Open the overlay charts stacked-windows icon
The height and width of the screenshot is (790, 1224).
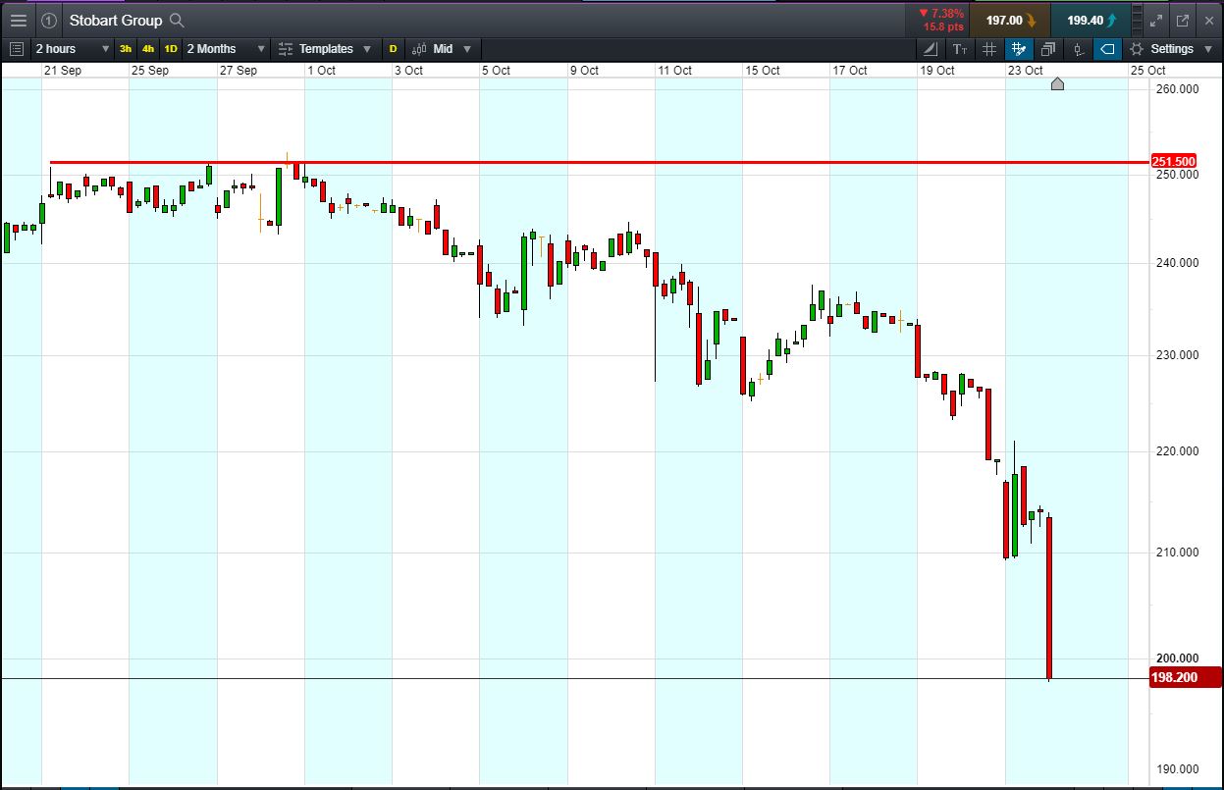tap(1048, 48)
